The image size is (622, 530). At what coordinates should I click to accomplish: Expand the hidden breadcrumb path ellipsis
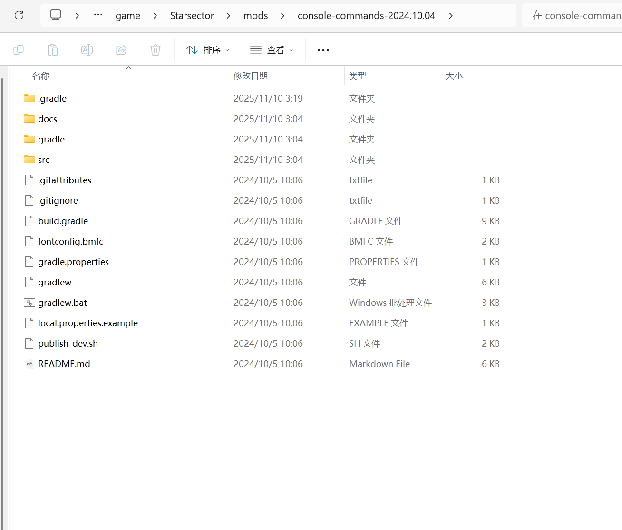click(98, 15)
